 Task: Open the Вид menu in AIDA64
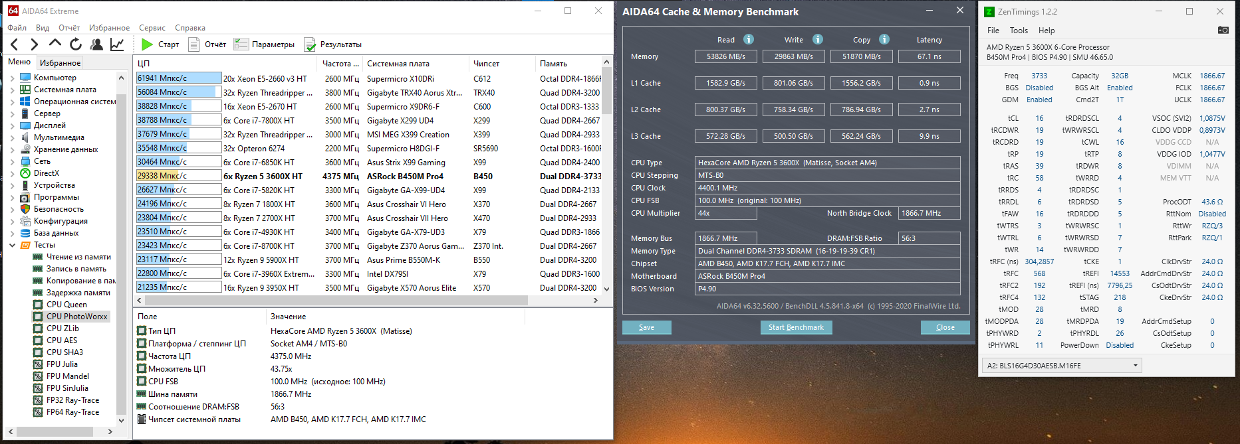click(x=43, y=28)
